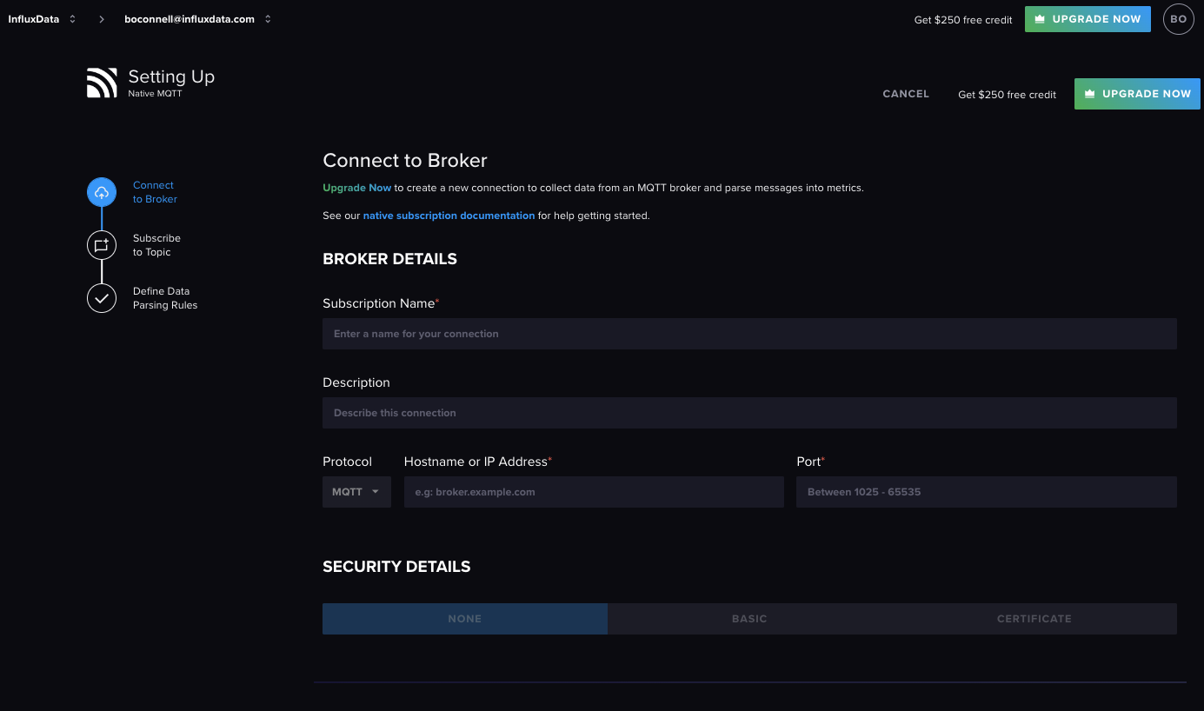This screenshot has height=711, width=1204.
Task: Keep NONE selected in Security Details
Action: point(464,618)
